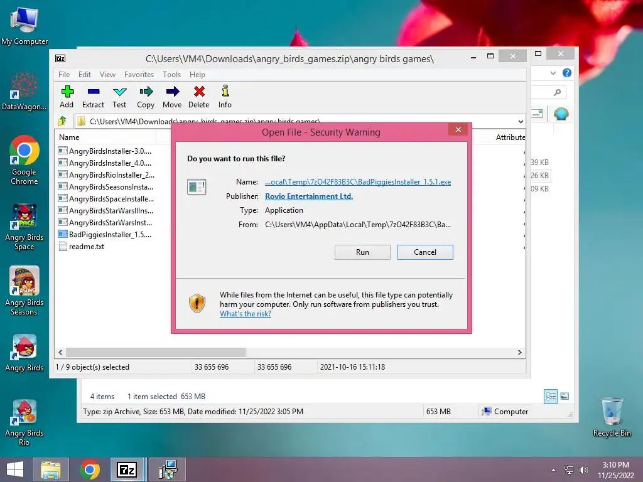Select AngryBirdsInstaller-3.0 file
This screenshot has width=643, height=482.
(x=105, y=151)
